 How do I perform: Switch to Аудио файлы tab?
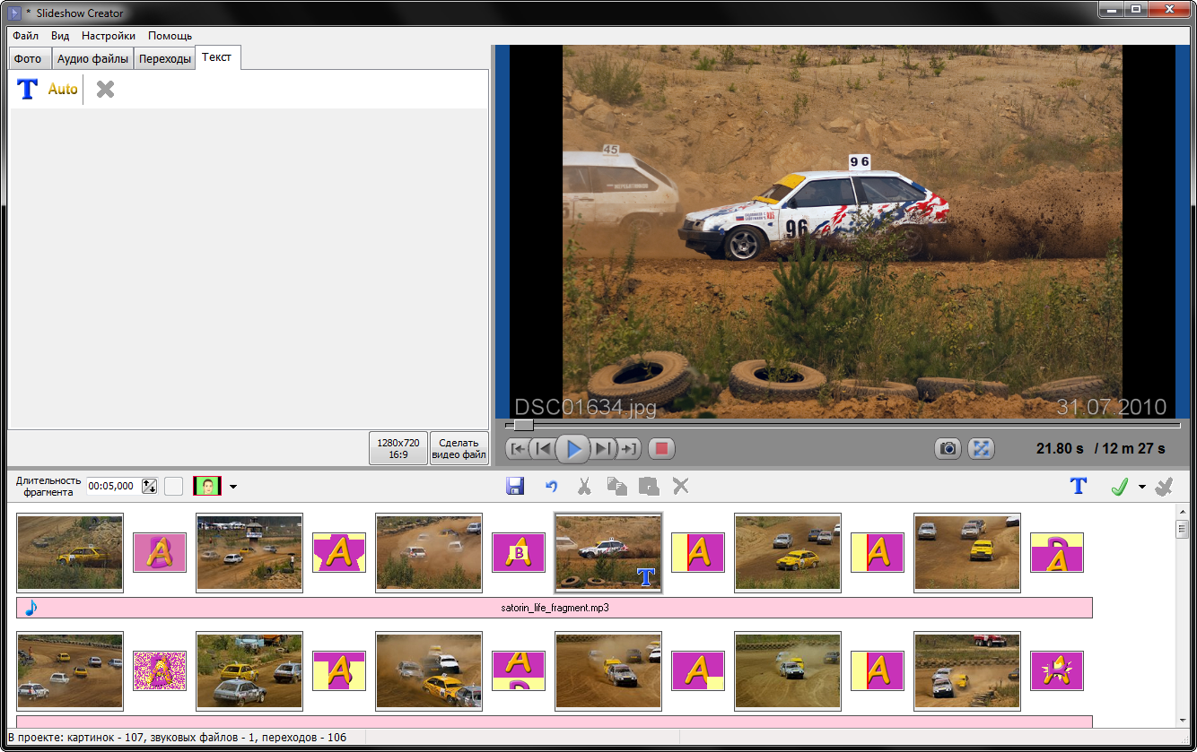[92, 59]
